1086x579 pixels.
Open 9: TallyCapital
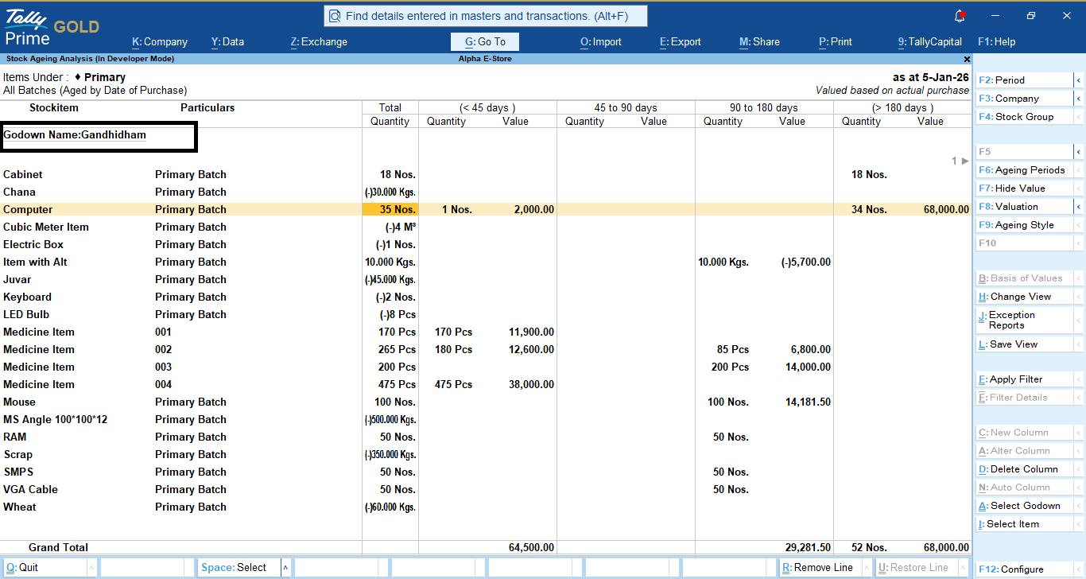(x=930, y=42)
